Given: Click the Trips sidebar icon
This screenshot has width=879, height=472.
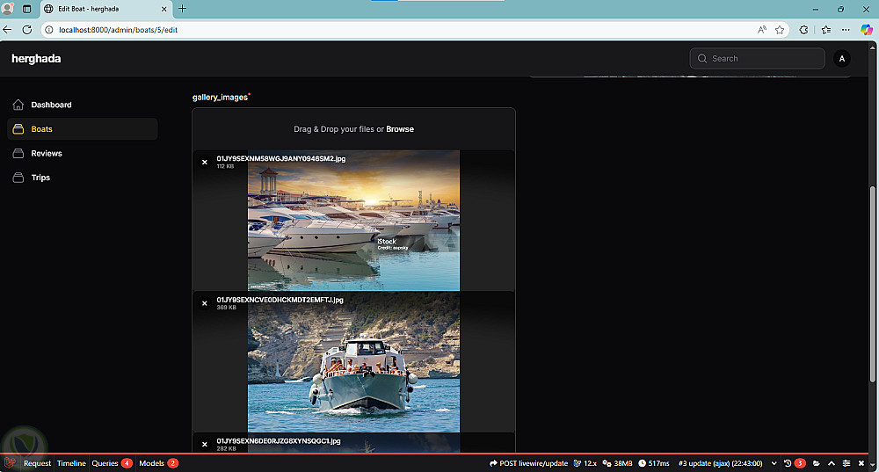Looking at the screenshot, I should pos(18,178).
